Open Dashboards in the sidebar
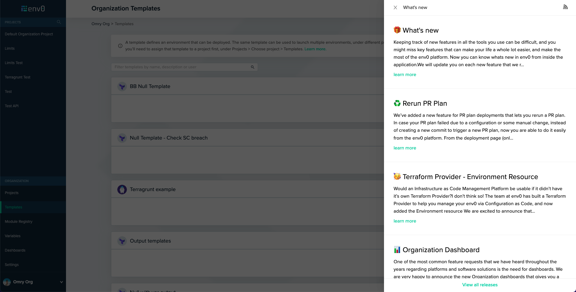 pos(15,250)
